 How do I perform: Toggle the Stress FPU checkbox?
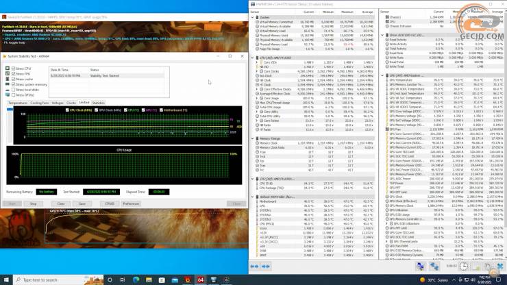pyautogui.click(x=13, y=74)
